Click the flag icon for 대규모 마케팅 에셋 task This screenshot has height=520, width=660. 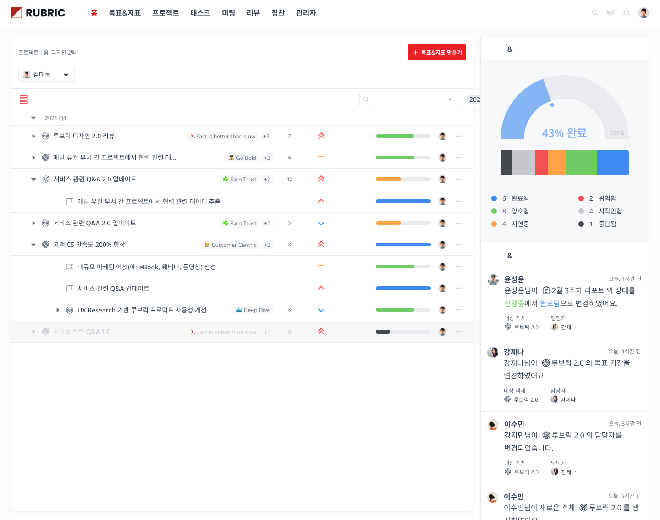pos(70,267)
